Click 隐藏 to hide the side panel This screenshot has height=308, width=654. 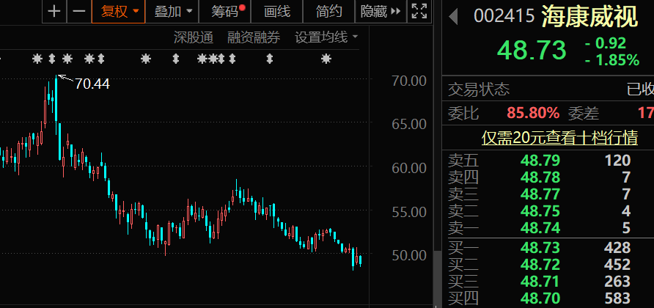(x=374, y=12)
